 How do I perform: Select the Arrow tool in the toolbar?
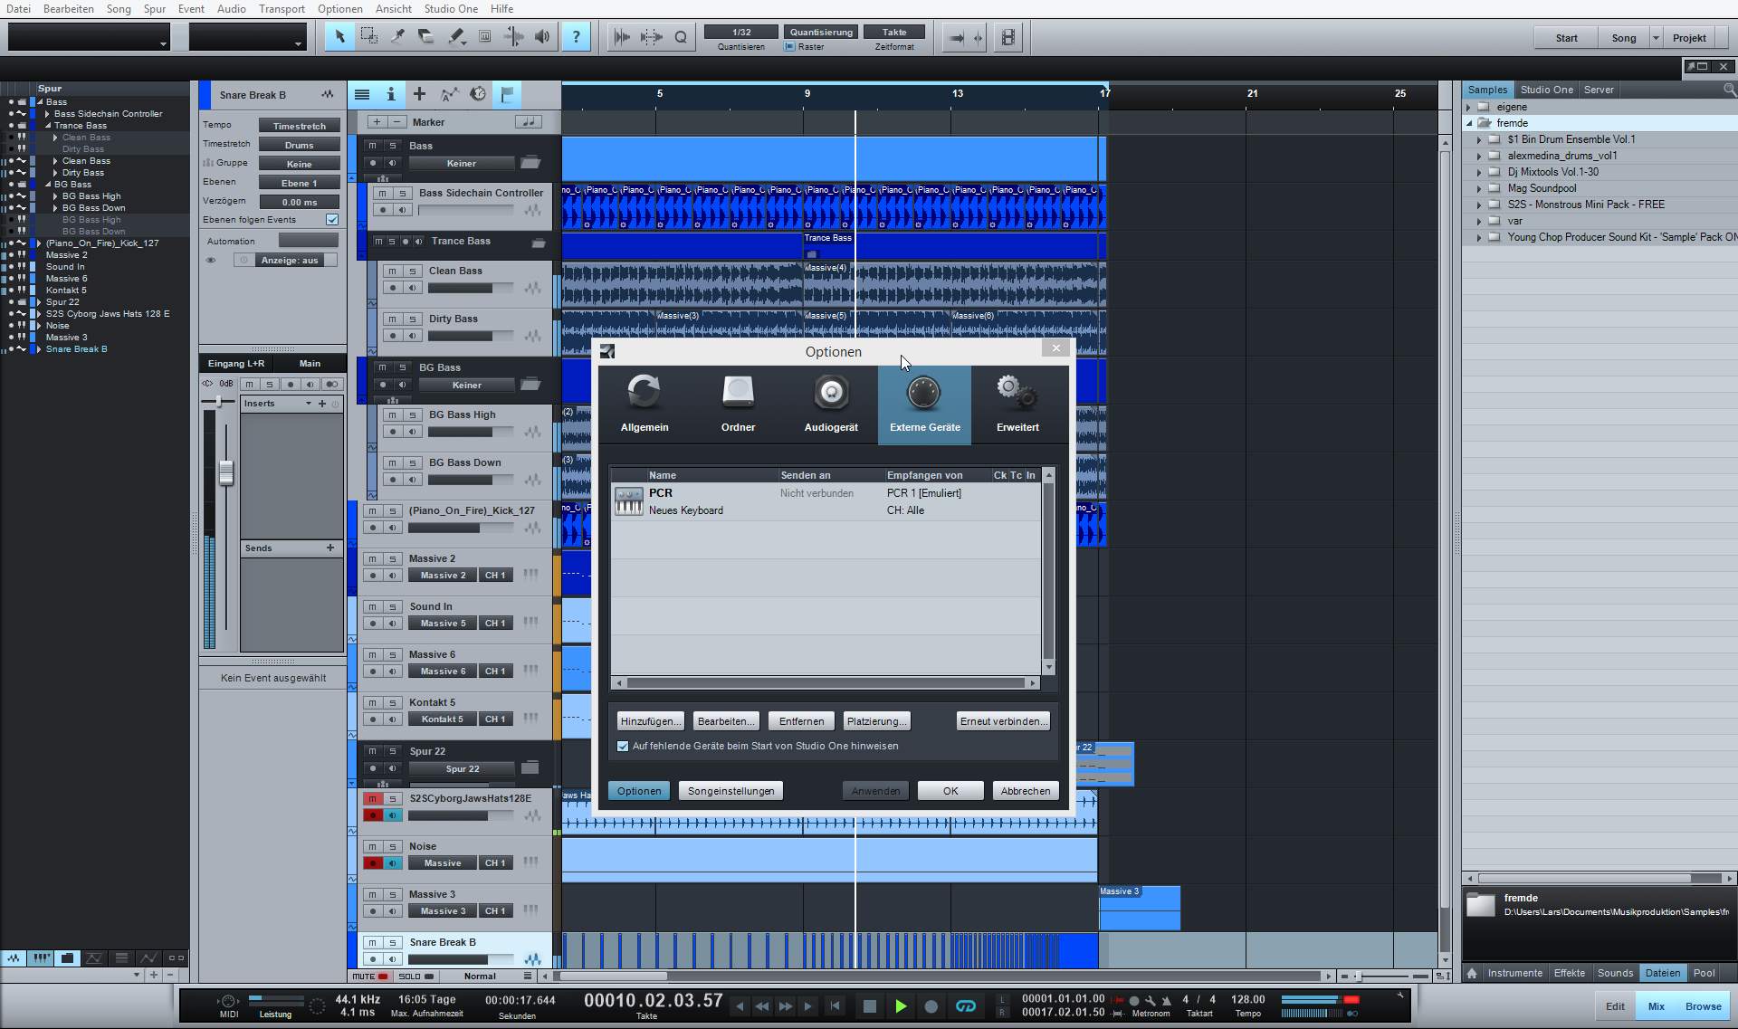point(340,37)
